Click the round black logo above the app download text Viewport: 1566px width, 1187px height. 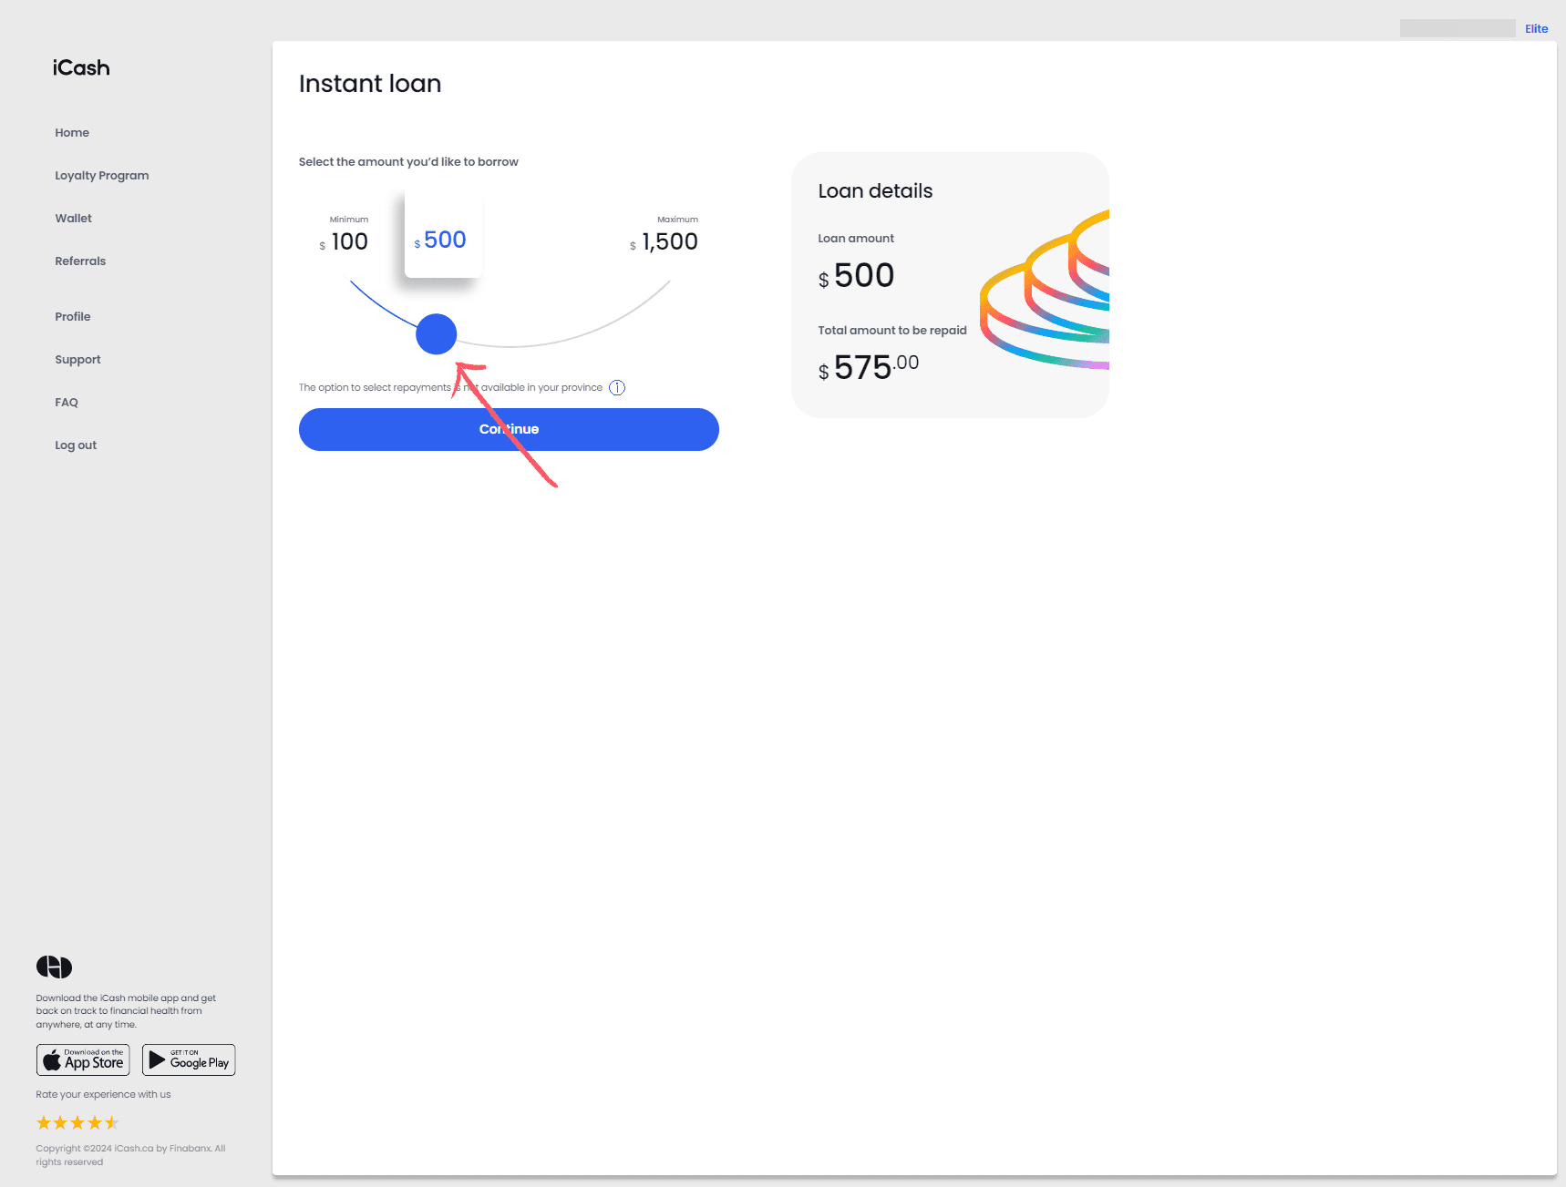click(54, 967)
